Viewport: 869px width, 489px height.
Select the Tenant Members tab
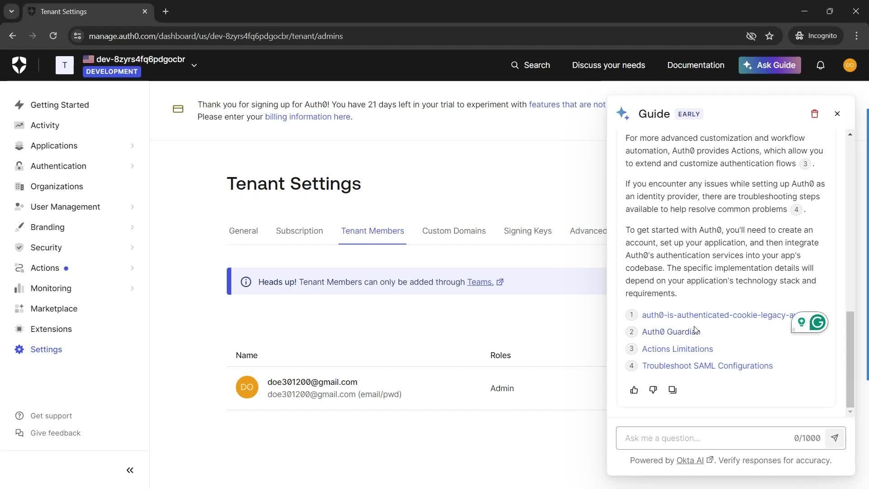tap(372, 231)
